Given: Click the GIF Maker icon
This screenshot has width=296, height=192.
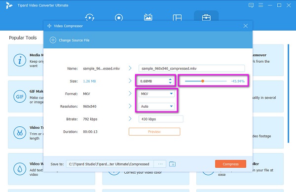Looking at the screenshot, I should coord(20,96).
